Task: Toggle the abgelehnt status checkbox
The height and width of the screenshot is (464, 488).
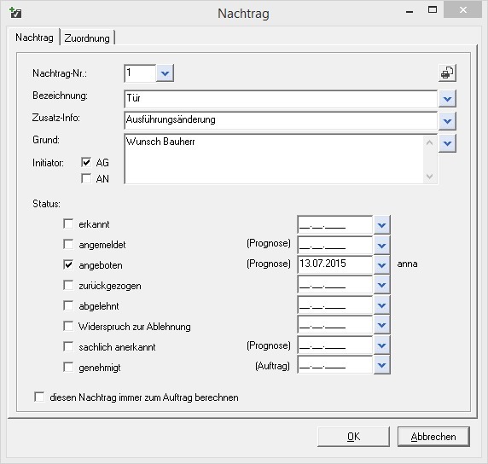Action: tap(68, 305)
